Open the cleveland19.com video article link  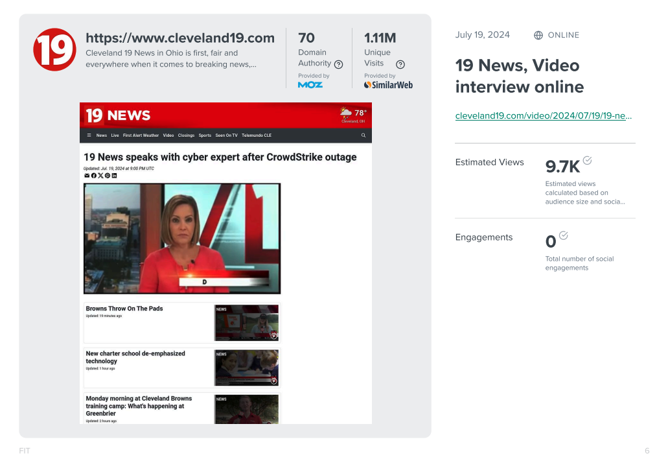(543, 116)
